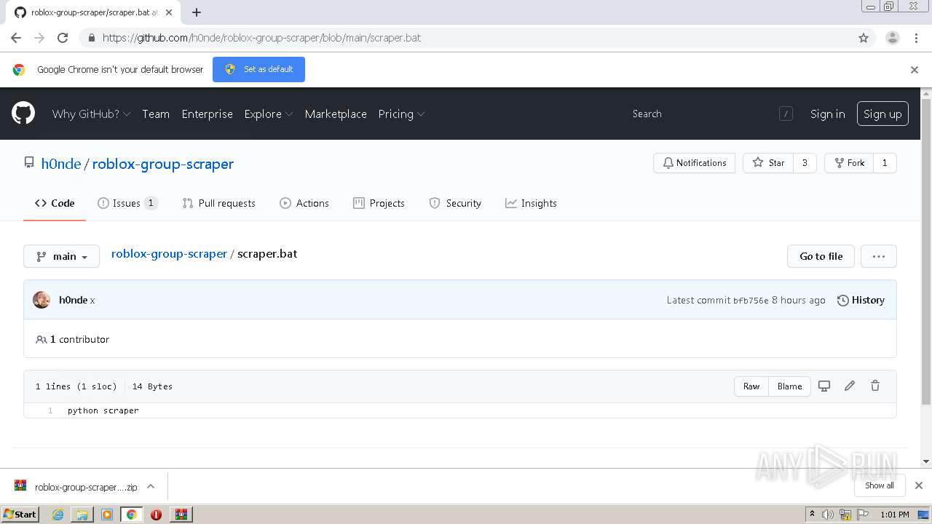932x524 pixels.
Task: Expand the main branch selector
Action: pyautogui.click(x=61, y=256)
